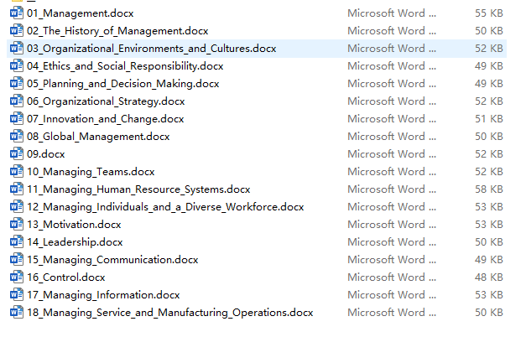Click the 48 KB size of 16_Control.docx
This screenshot has height=337, width=526.
click(x=489, y=277)
